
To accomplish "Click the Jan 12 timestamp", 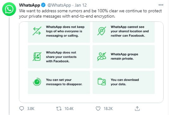I will coord(81,5).
